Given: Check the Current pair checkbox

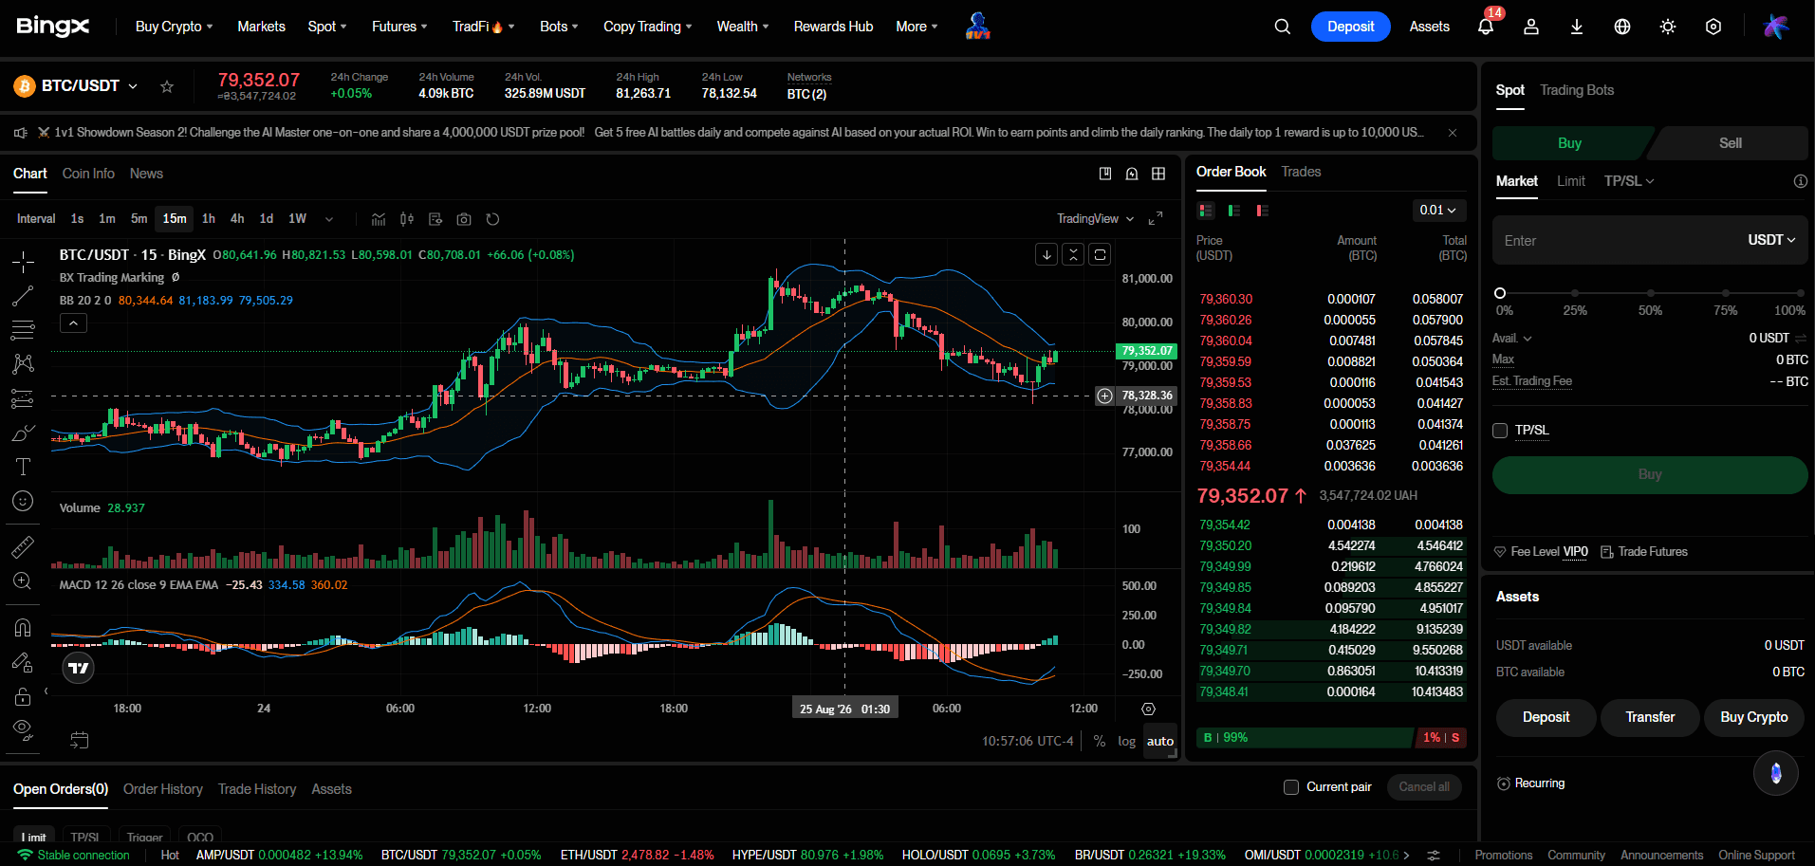Looking at the screenshot, I should coord(1291,787).
